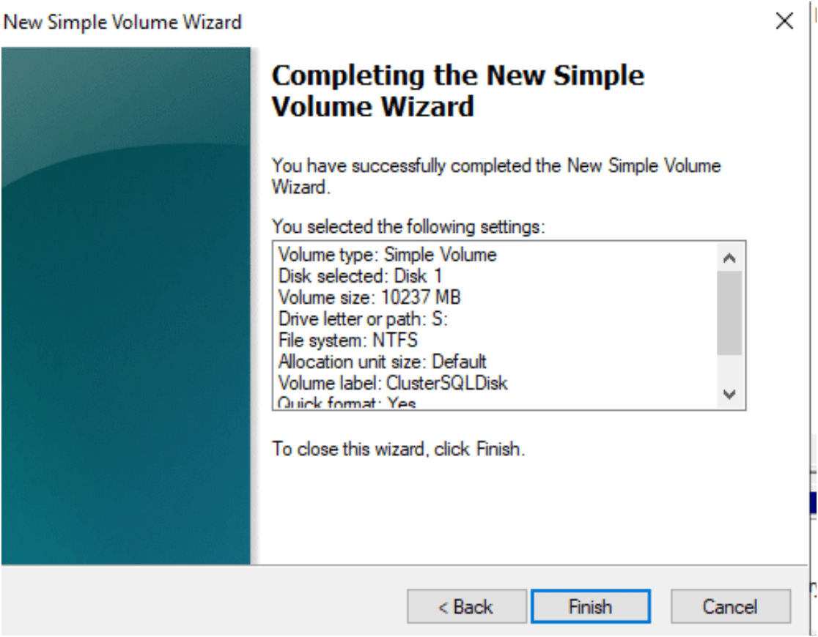This screenshot has height=637, width=818.
Task: Click the settings list scroll down arrow
Action: 729,394
